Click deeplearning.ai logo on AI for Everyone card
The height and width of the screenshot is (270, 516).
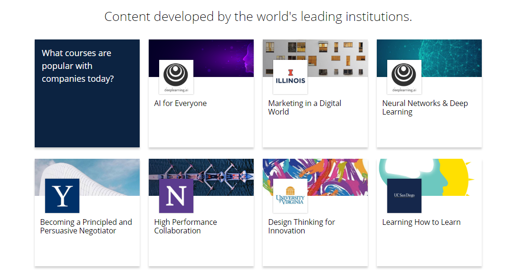tap(176, 77)
